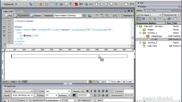Viewport: 182px width, 102px height.
Task: Open the Тестовый 1 site dropdown
Action: 149,15
